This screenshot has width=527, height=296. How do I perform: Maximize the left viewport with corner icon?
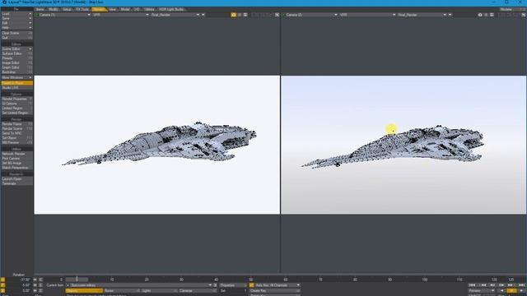(277, 15)
